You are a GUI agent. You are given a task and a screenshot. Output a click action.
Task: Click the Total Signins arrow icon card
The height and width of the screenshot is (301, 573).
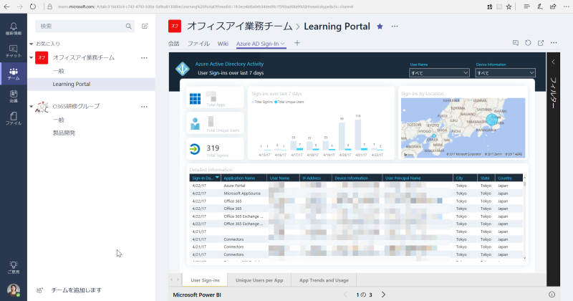coord(215,149)
